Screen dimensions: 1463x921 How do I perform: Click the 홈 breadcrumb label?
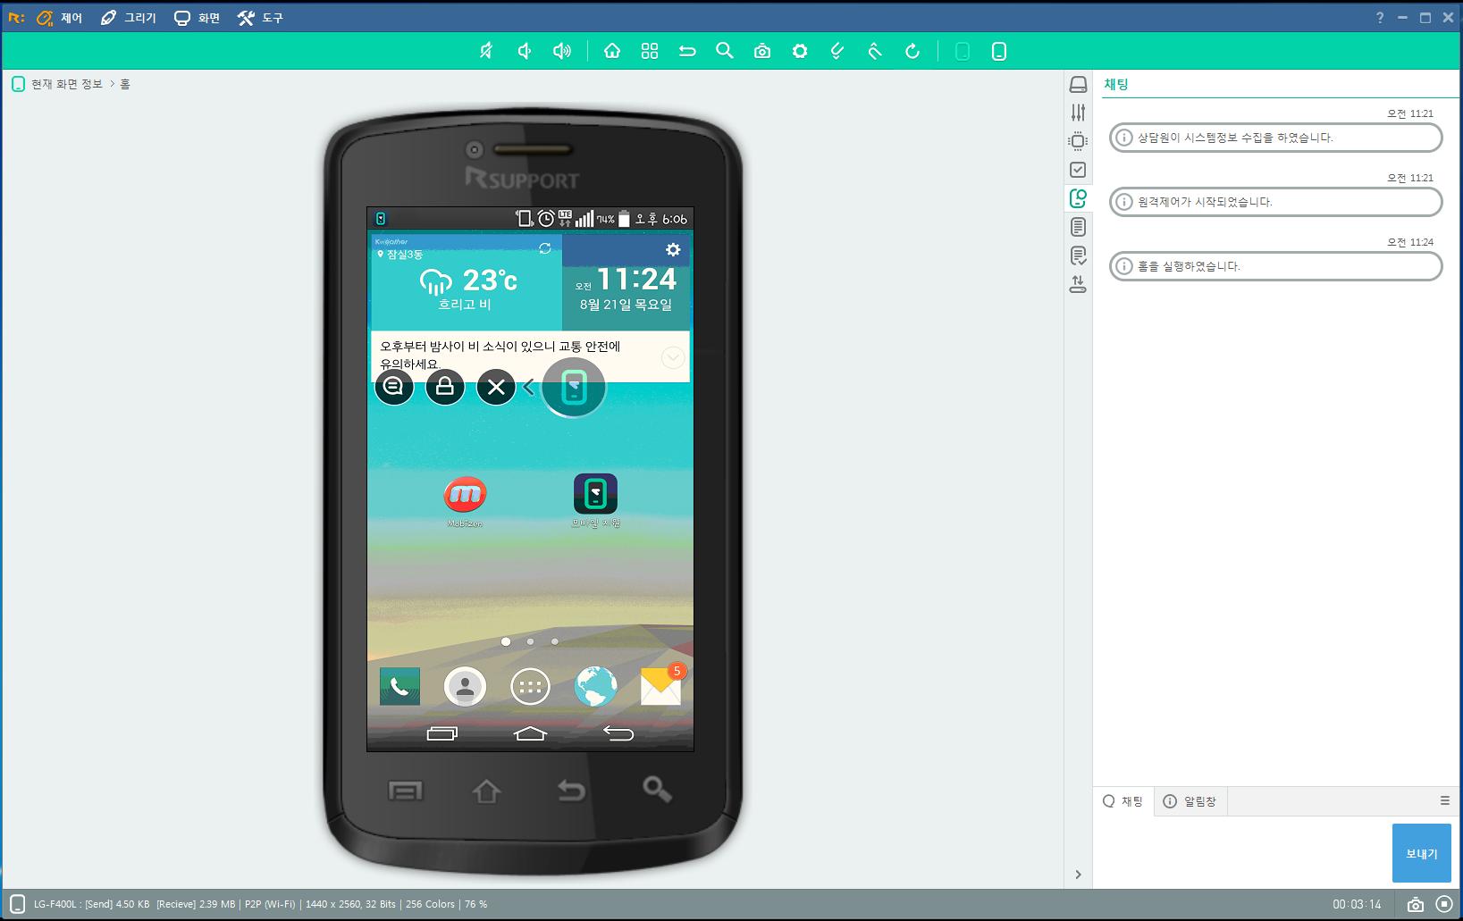pyautogui.click(x=125, y=84)
